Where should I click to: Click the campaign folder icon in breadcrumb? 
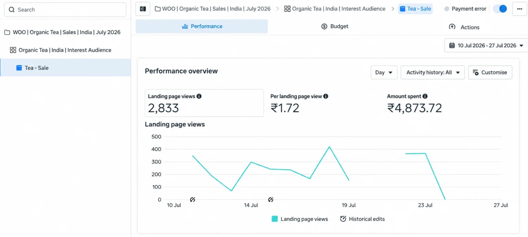[x=157, y=9]
